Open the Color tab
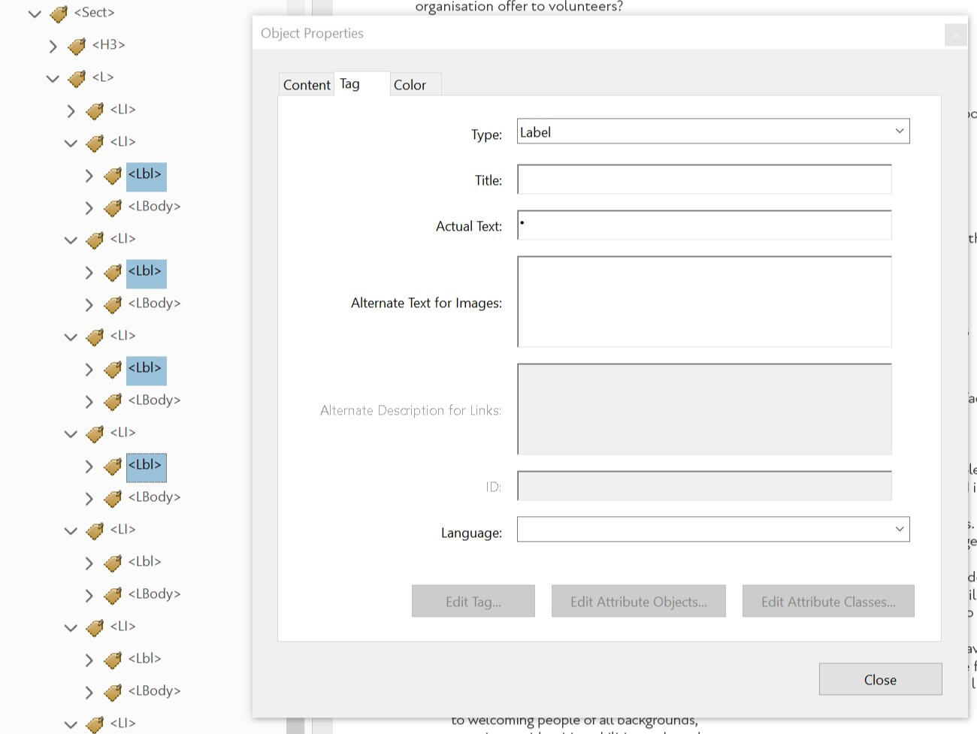Image resolution: width=977 pixels, height=734 pixels. 412,84
